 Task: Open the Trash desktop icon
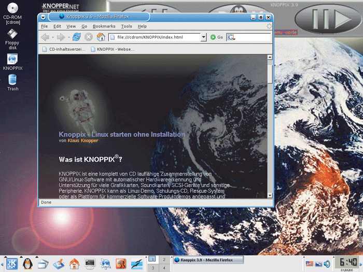pyautogui.click(x=12, y=82)
